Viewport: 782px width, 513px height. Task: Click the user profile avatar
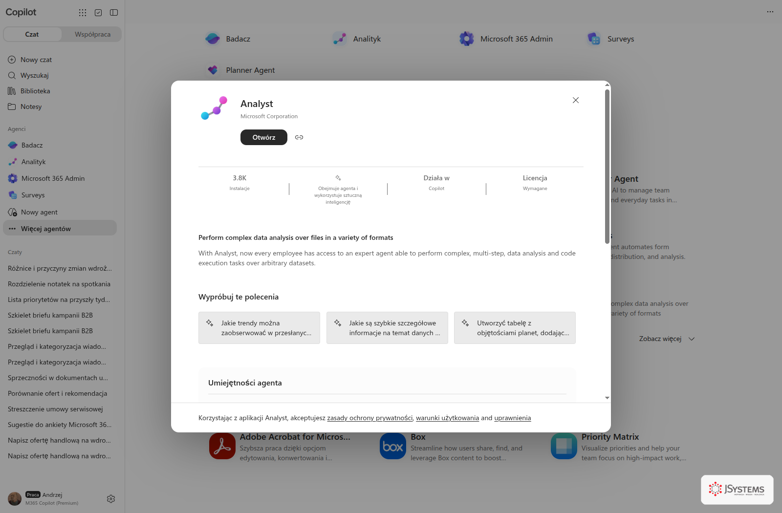point(15,499)
